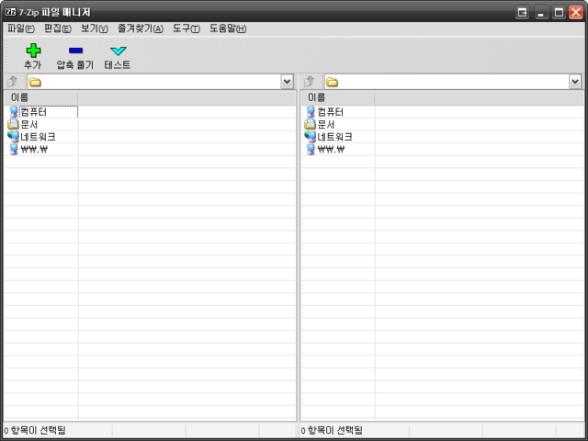Click 컴퓨터 icon in left panel
588x441 pixels.
(14, 112)
